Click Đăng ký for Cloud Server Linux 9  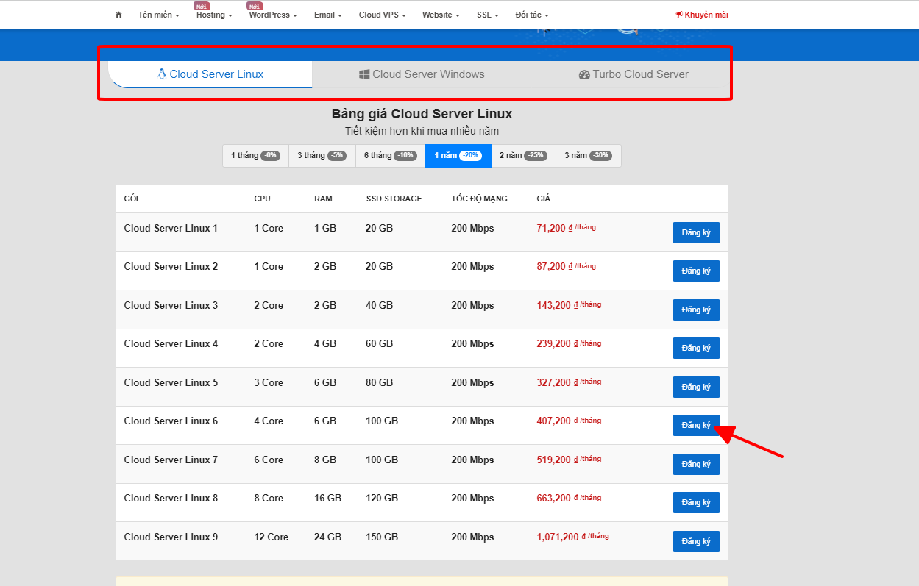[x=696, y=541]
